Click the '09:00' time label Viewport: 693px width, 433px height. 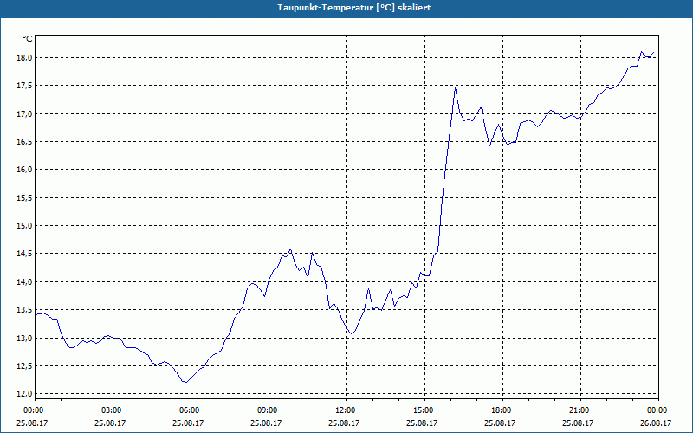tap(266, 410)
